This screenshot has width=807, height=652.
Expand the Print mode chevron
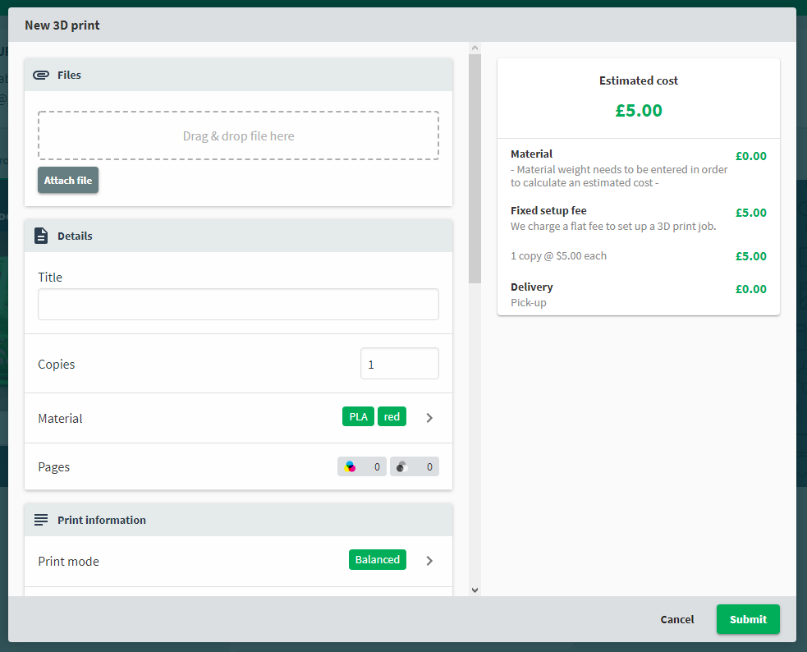(429, 561)
